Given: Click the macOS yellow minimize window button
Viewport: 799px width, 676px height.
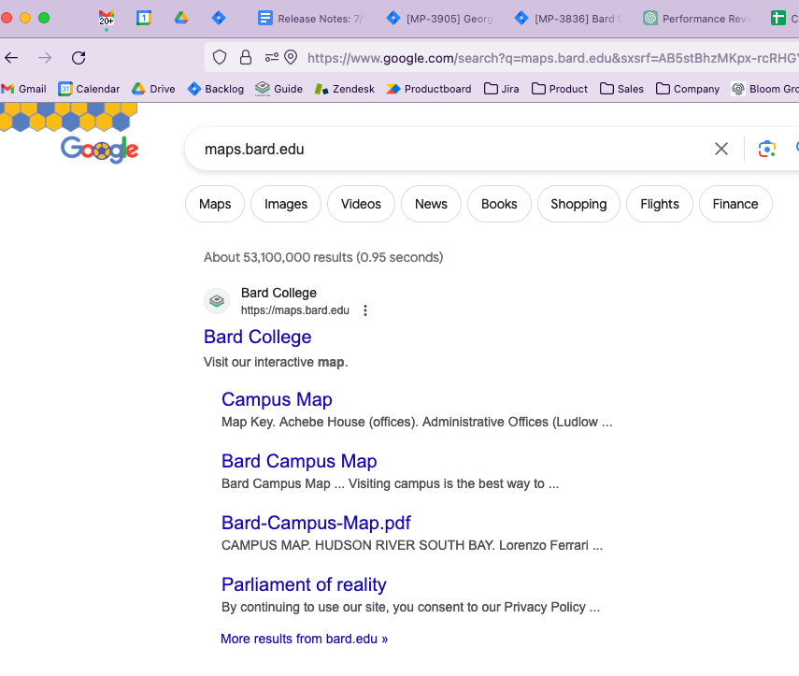Looking at the screenshot, I should [x=25, y=18].
